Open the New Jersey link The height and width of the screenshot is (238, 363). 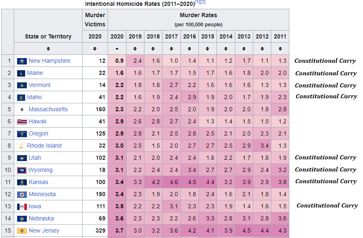(x=44, y=230)
